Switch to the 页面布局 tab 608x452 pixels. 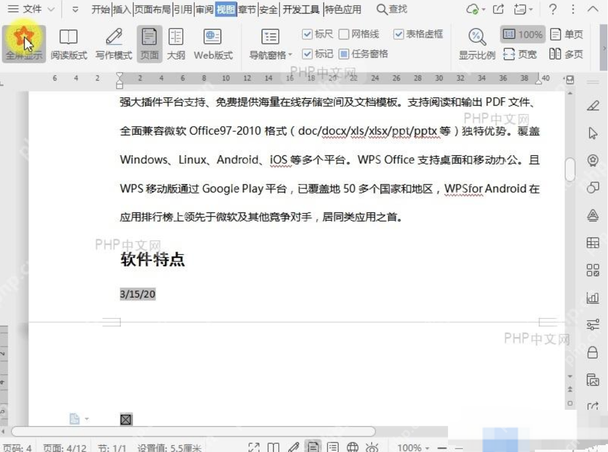point(153,9)
